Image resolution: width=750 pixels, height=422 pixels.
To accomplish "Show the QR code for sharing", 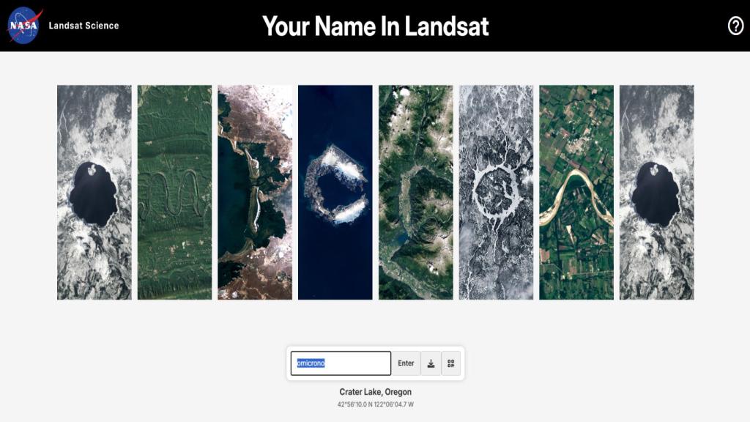I will (x=451, y=363).
